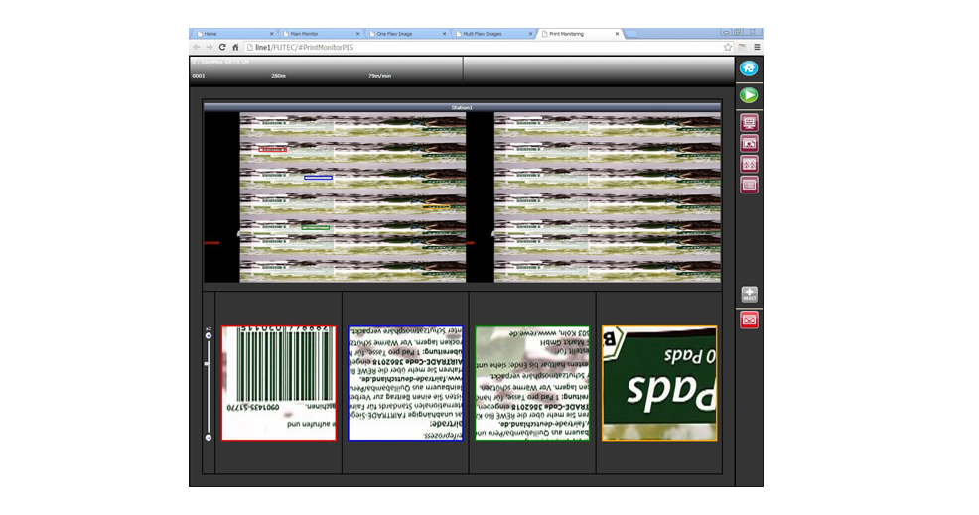The image size is (979, 515).
Task: Select the blue flaw marker on web image
Action: click(x=318, y=178)
